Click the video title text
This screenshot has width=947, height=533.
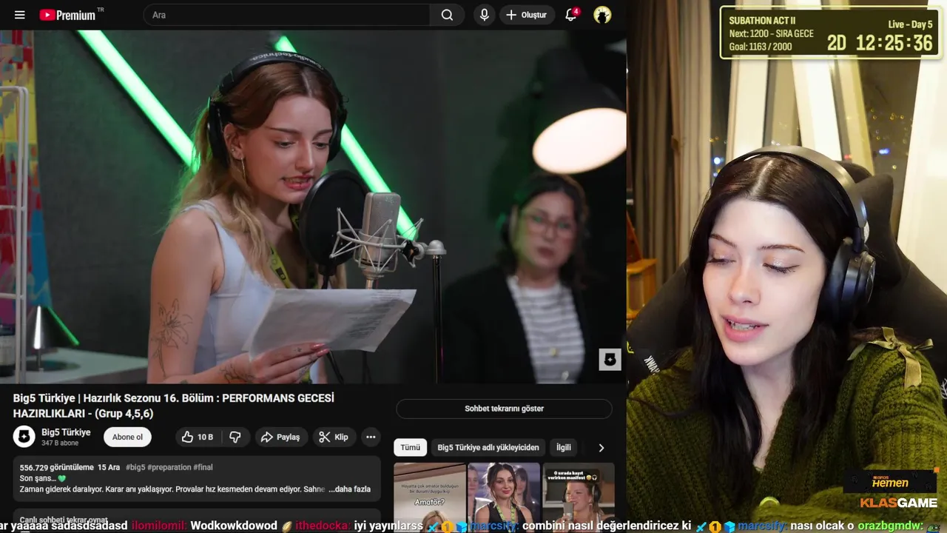174,406
